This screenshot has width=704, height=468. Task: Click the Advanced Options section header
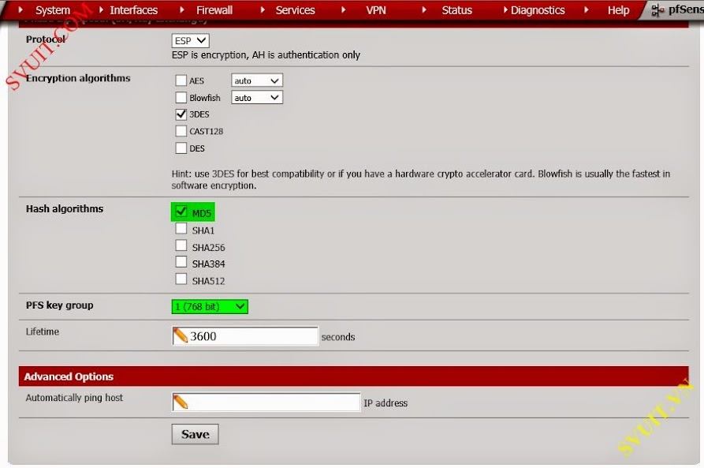[353, 376]
